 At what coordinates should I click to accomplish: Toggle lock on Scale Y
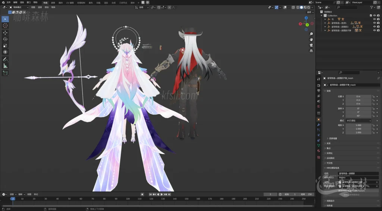pyautogui.click(x=373, y=129)
